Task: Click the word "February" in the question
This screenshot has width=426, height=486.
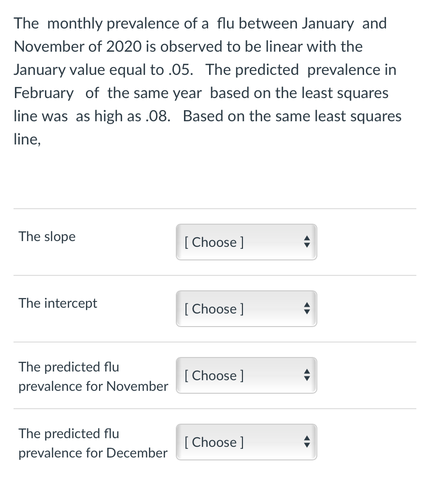Action: 43,93
